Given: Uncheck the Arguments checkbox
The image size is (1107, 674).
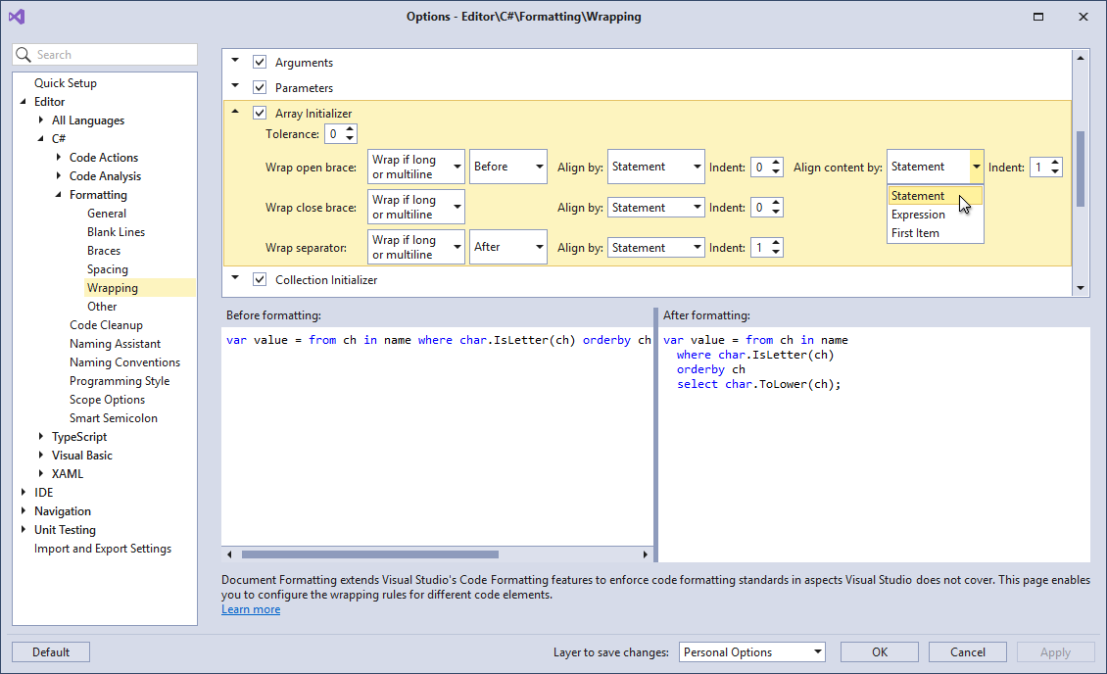Looking at the screenshot, I should point(260,62).
